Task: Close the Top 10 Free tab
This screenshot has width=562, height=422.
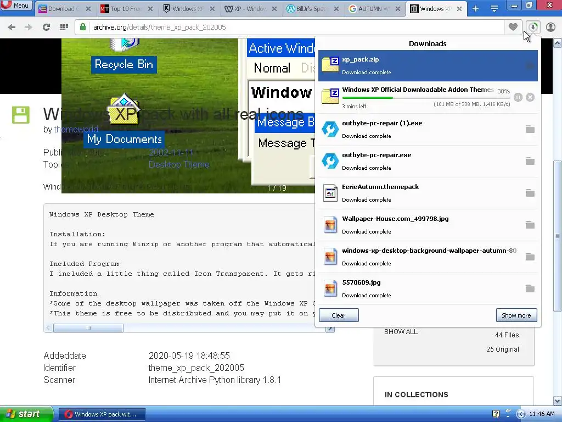Action: (150, 9)
